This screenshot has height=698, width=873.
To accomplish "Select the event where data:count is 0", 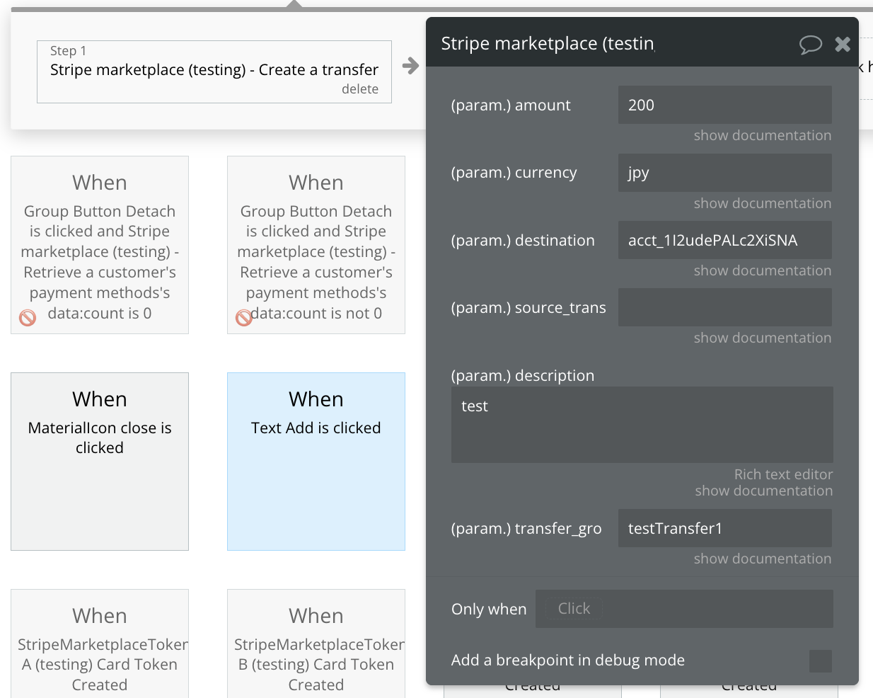I will tap(100, 245).
